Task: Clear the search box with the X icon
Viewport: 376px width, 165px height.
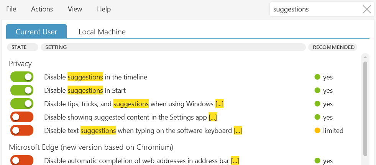Action: [367, 9]
